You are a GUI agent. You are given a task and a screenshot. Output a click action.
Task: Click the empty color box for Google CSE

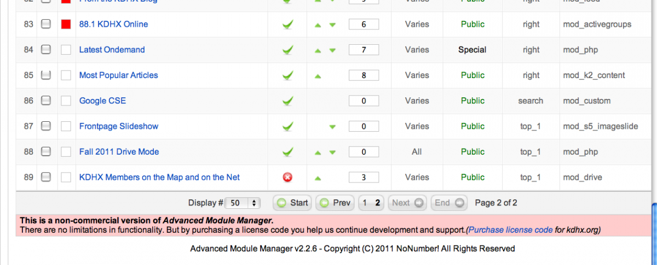(x=66, y=101)
